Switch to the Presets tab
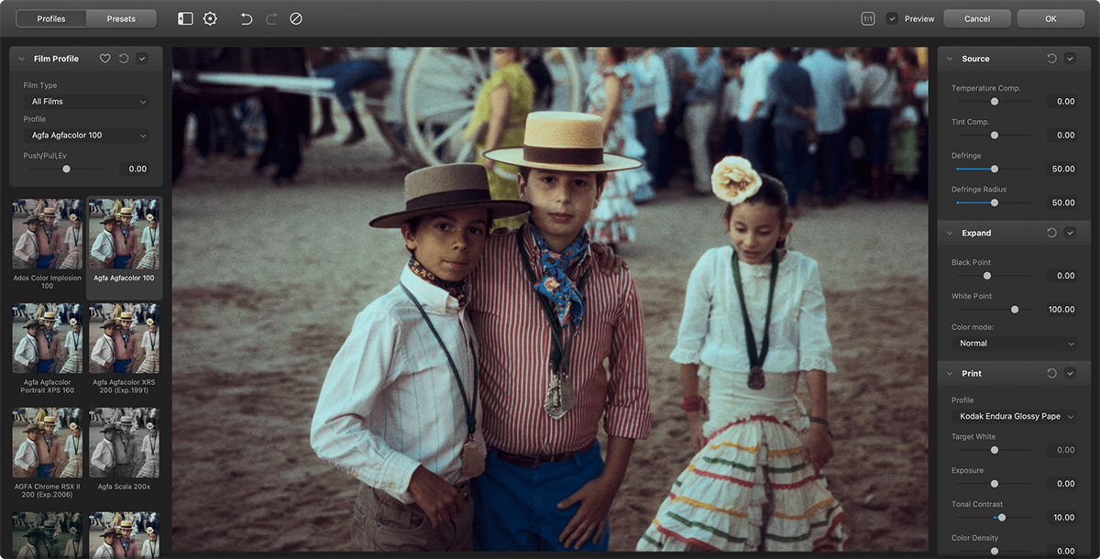This screenshot has width=1100, height=559. [121, 18]
